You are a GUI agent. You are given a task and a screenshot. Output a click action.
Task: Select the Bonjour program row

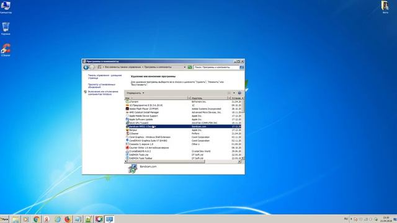coord(184,130)
